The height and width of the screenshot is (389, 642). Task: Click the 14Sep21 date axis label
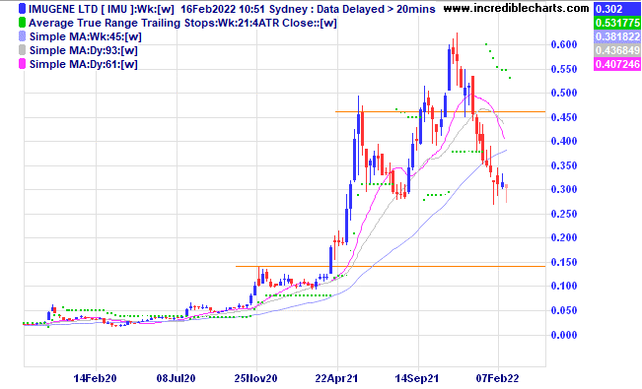pos(417,378)
